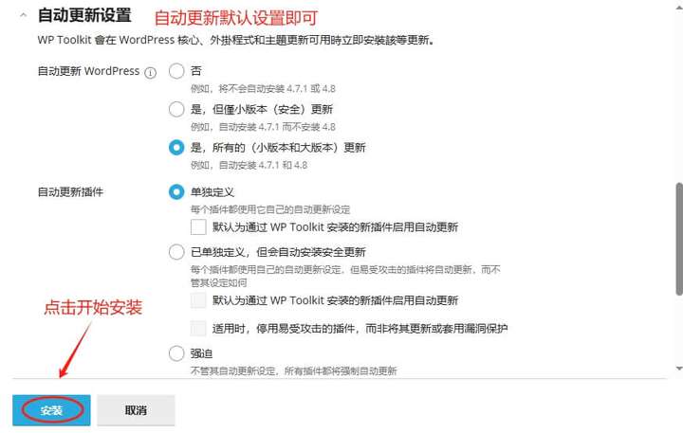Screen dimensions: 683x433
Task: Select 是，但僅小版本（安全）更新 radio
Action: [x=176, y=109]
